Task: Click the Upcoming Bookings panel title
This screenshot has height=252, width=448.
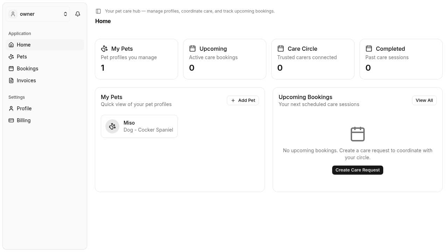Action: point(306,97)
